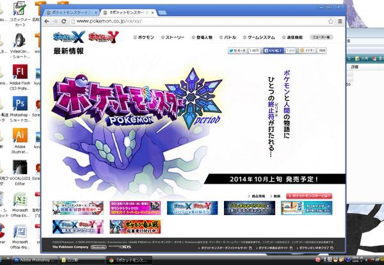Open the 通信機能 navigation menu item
Screen dimensions: 384x265
(x=292, y=38)
